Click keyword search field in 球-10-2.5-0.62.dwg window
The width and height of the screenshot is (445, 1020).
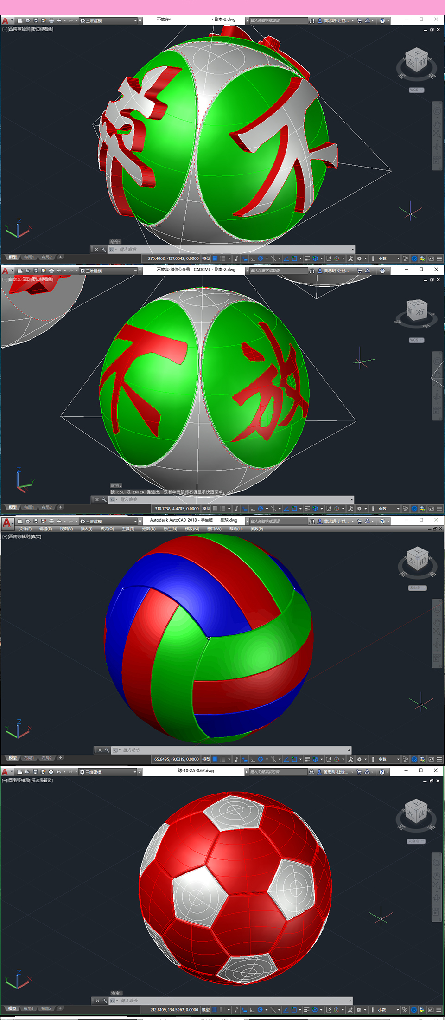pyautogui.click(x=278, y=772)
